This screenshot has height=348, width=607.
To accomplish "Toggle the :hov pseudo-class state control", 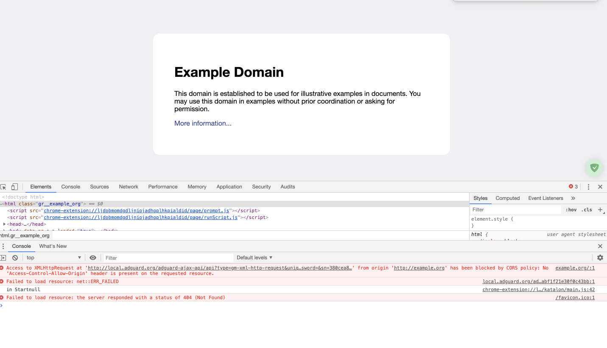I will pos(571,210).
